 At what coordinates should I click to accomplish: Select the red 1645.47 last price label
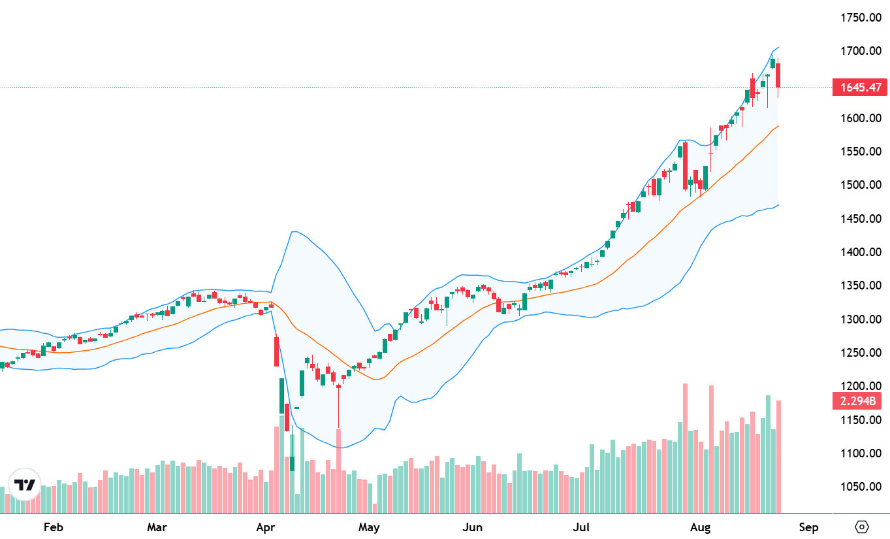[x=860, y=87]
